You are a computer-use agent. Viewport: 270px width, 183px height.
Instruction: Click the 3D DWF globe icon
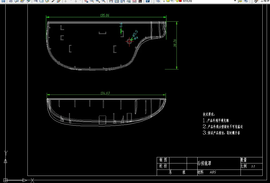coord(28,1)
